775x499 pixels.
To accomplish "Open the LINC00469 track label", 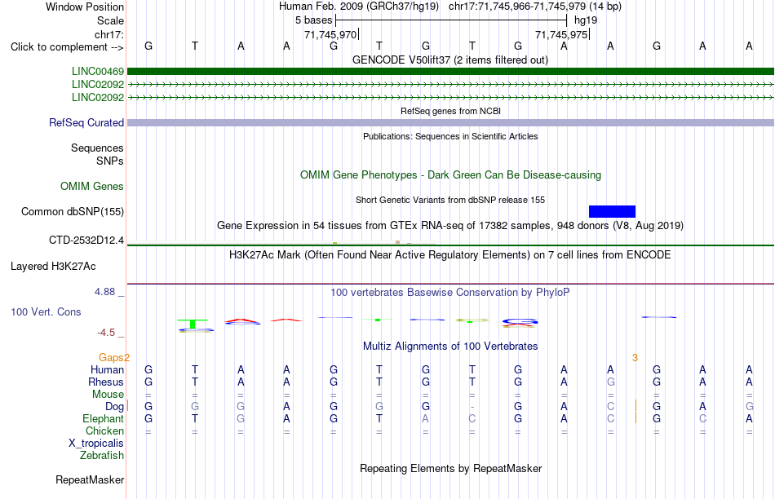I will (98, 72).
